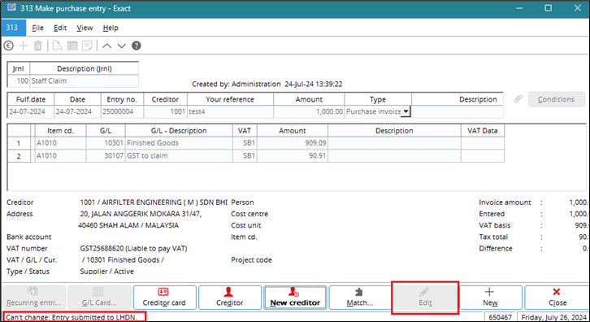Screen dimensions: 590x322
Task: Open help via question mark icon
Action: point(137,46)
